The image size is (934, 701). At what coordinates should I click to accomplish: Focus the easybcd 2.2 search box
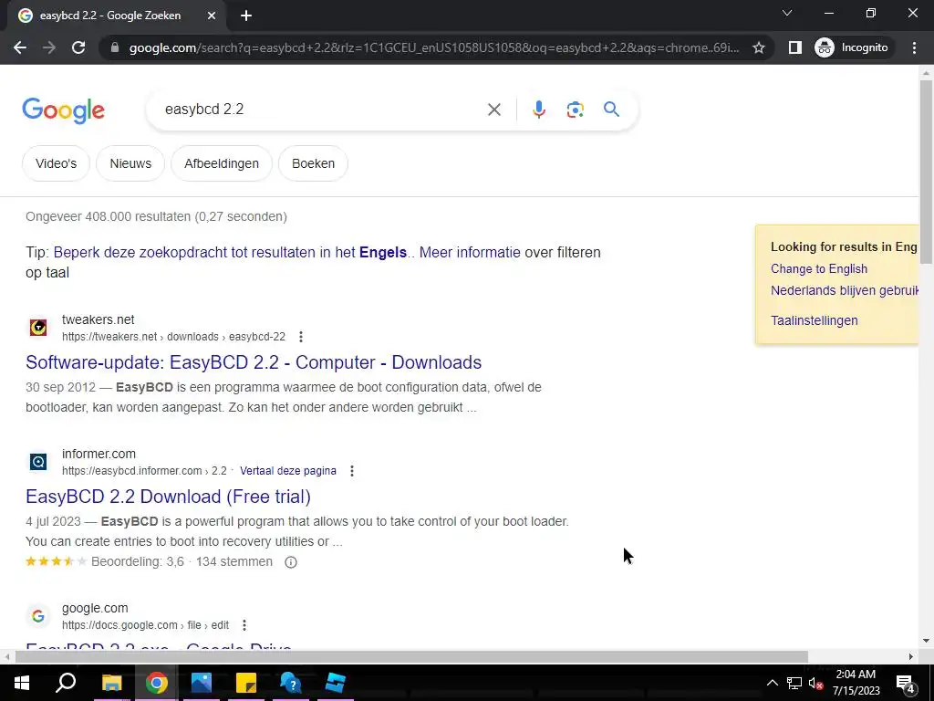point(322,110)
